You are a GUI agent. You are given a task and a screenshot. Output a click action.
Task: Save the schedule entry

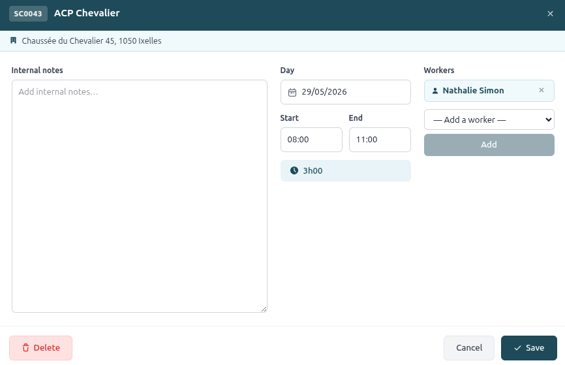(529, 348)
